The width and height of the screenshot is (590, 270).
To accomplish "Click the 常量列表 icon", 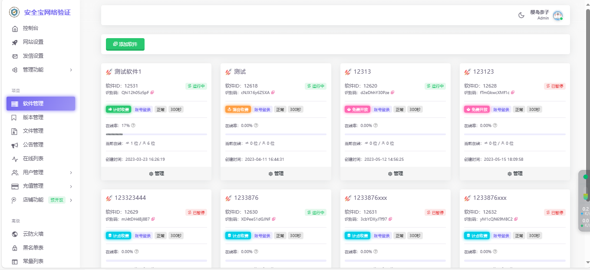I will point(15,261).
